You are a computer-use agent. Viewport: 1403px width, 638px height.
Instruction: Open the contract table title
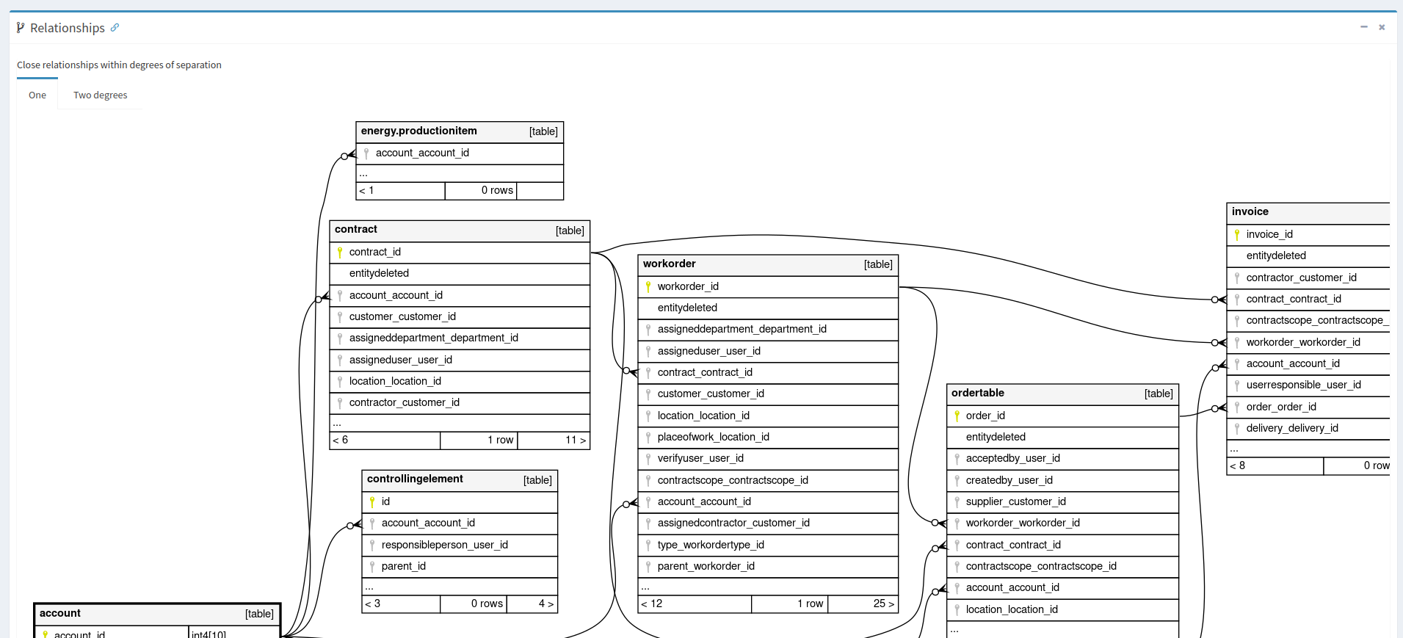(356, 230)
